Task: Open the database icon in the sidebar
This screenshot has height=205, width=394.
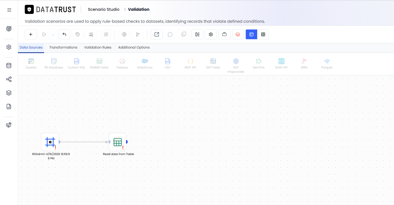Action: tap(9, 66)
